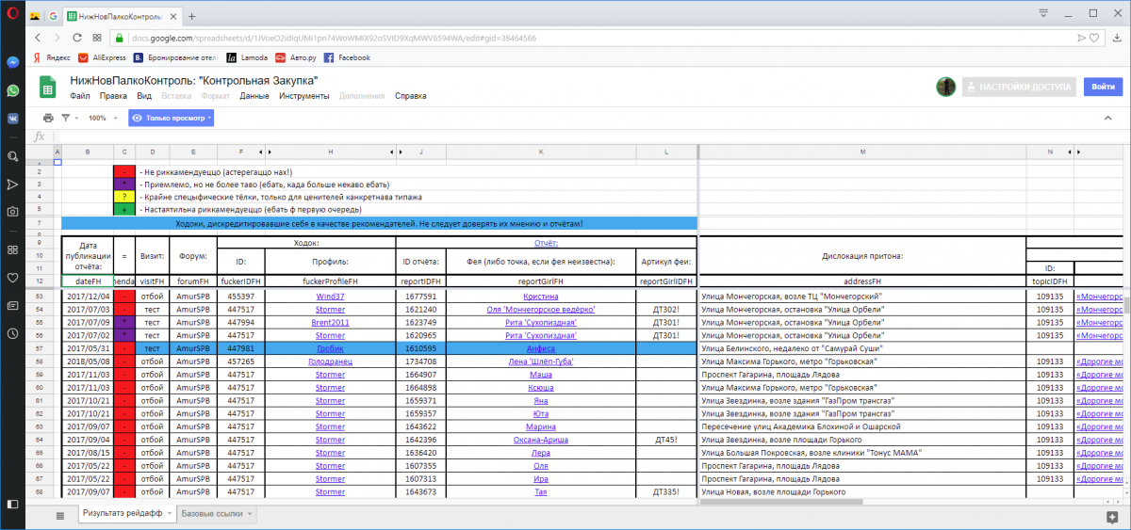This screenshot has height=530, width=1131.
Task: Open VK in the Opera sidebar
Action: tap(13, 120)
